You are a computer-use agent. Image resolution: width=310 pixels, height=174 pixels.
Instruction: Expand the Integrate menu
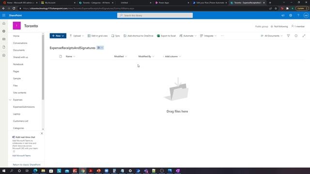click(208, 36)
